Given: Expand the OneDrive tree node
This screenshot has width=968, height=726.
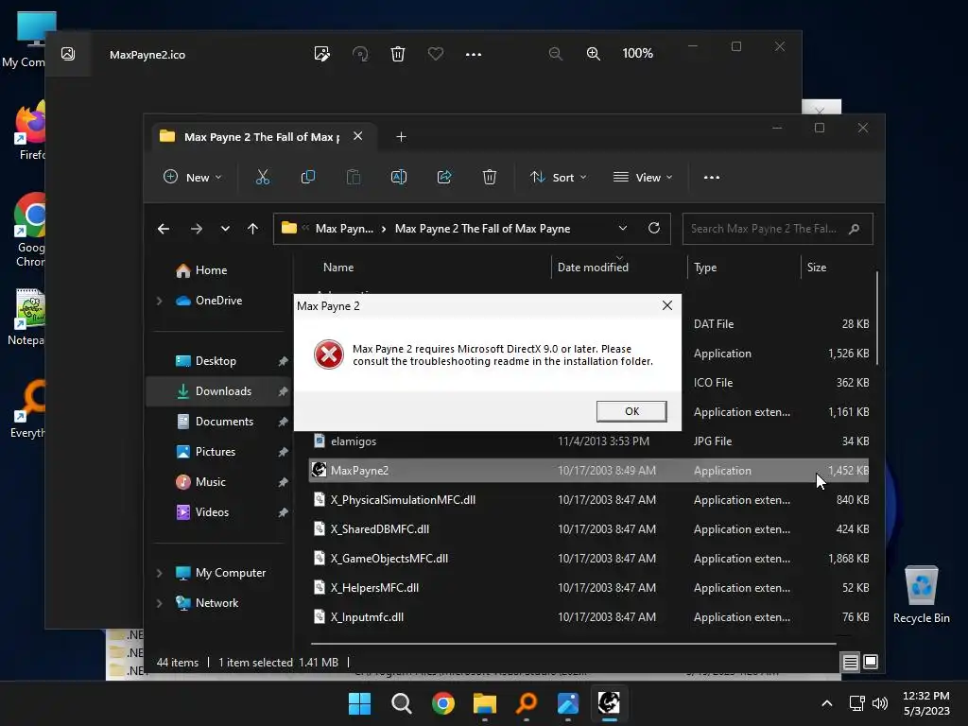Looking at the screenshot, I should point(159,301).
